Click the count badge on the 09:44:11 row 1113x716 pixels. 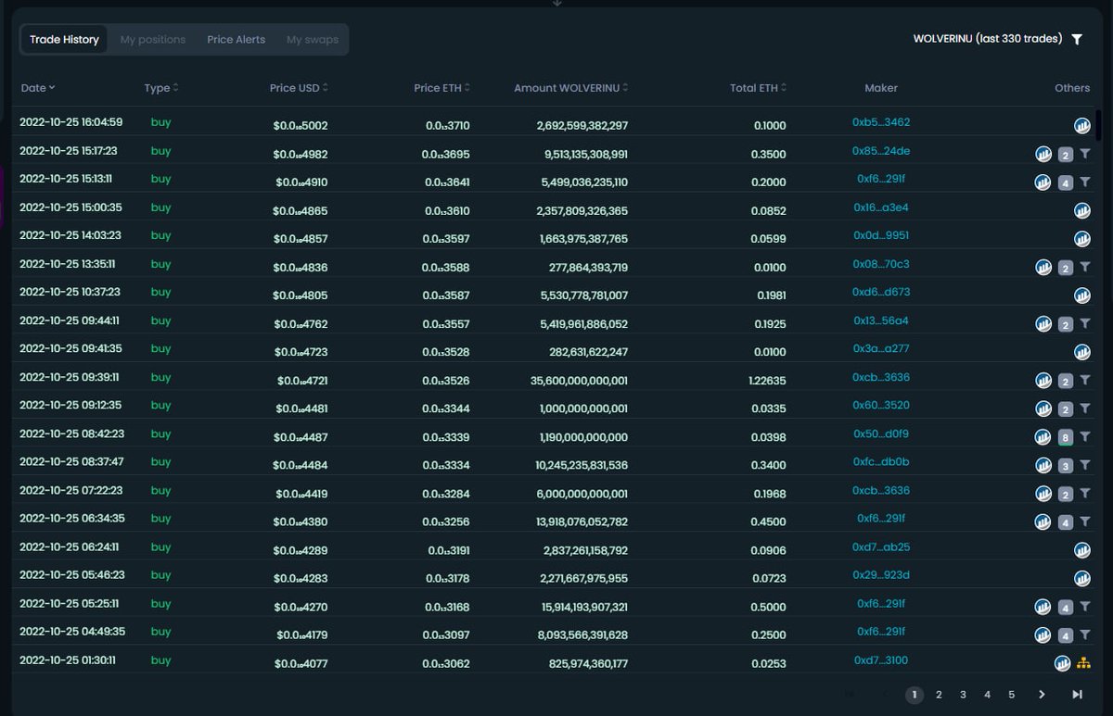pos(1066,324)
